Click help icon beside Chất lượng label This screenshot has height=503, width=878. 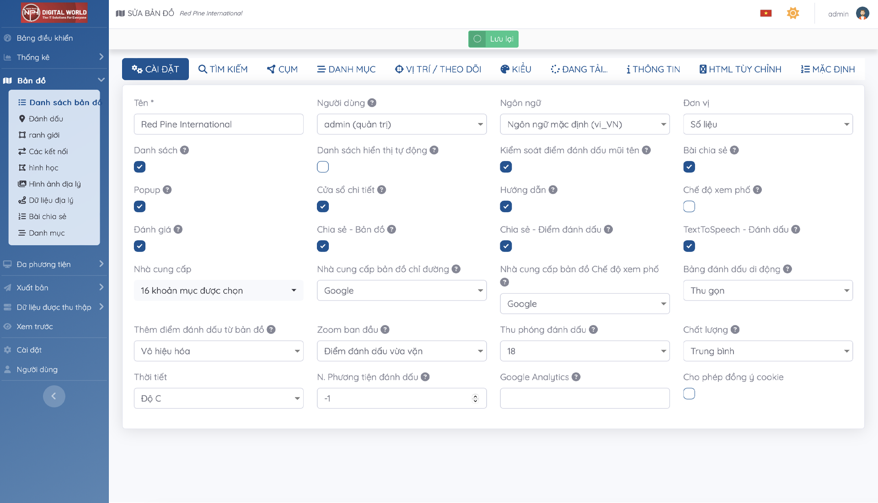[x=735, y=330]
